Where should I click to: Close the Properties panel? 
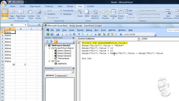(x=73, y=68)
